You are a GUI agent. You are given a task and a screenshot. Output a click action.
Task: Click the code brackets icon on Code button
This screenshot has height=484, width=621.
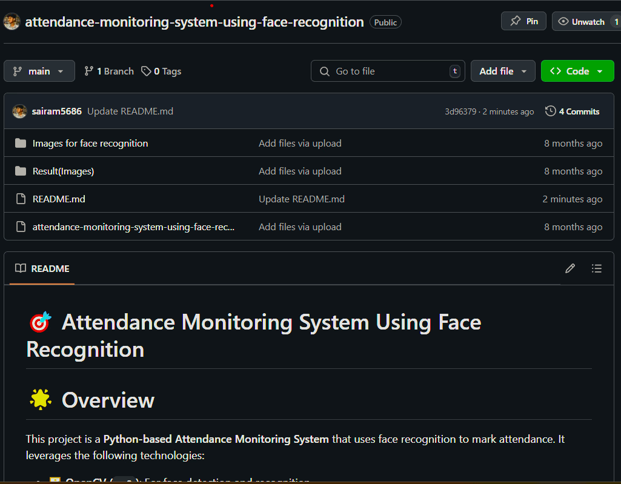click(555, 71)
